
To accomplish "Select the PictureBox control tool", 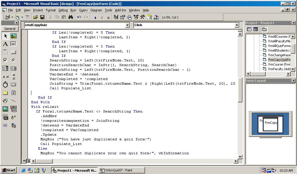I will (13, 36).
